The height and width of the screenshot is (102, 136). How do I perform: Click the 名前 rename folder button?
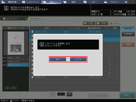coord(89,23)
